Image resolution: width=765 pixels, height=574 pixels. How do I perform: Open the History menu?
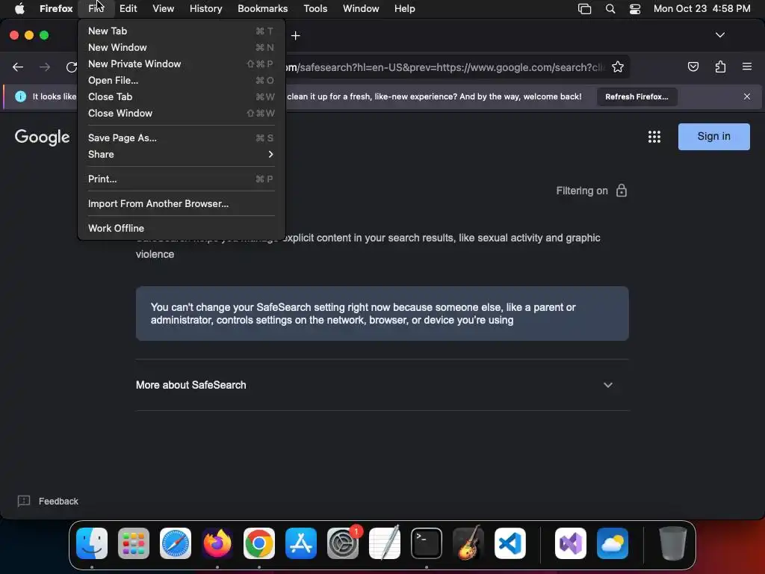click(x=206, y=9)
